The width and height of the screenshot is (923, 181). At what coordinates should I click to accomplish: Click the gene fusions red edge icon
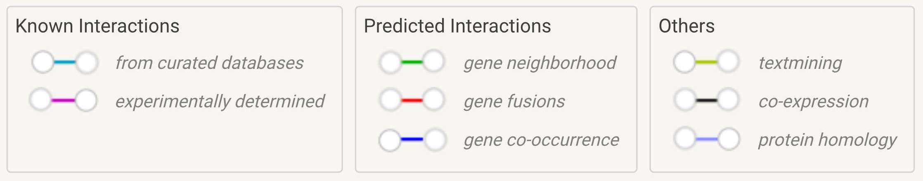412,100
